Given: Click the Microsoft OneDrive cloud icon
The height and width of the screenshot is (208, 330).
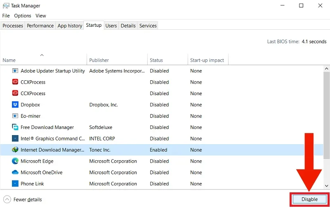Looking at the screenshot, I should coord(15,173).
